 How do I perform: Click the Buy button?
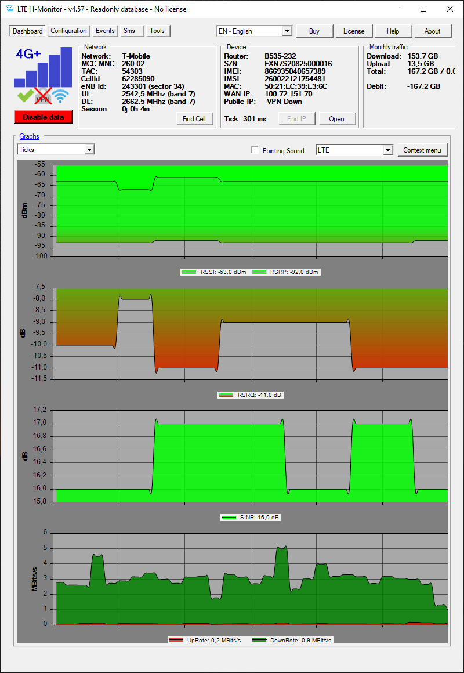pyautogui.click(x=314, y=31)
